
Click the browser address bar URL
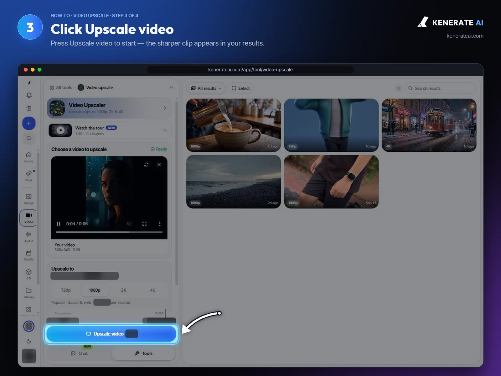(x=250, y=70)
